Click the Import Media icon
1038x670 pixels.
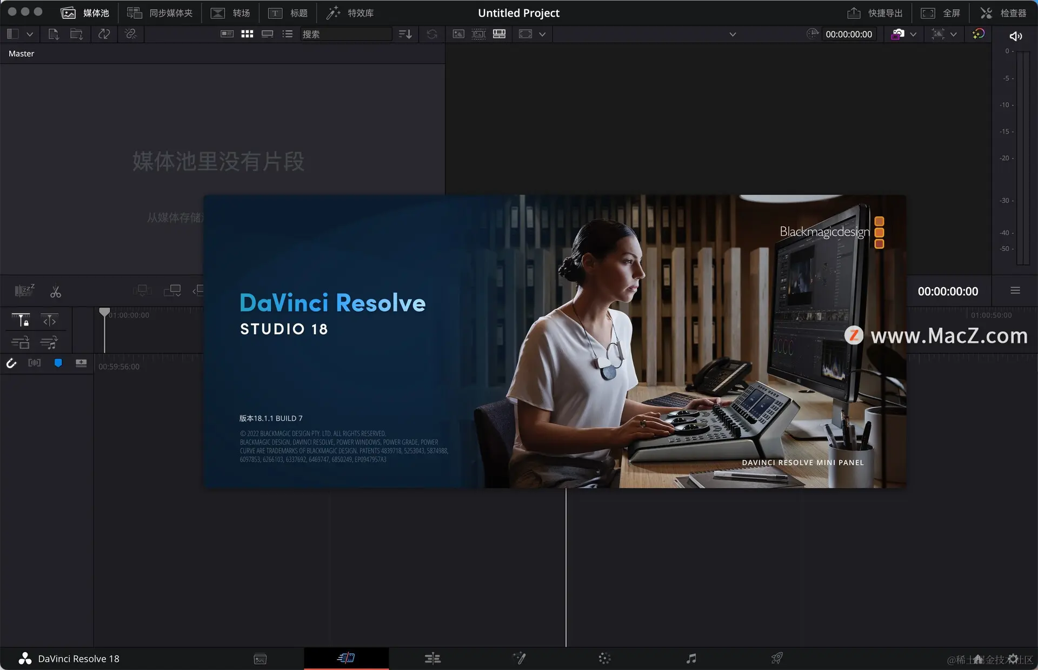pyautogui.click(x=54, y=34)
